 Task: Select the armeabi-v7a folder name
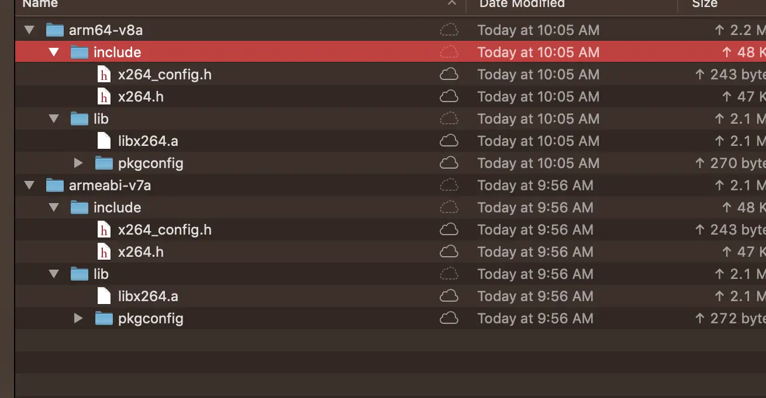(x=110, y=186)
